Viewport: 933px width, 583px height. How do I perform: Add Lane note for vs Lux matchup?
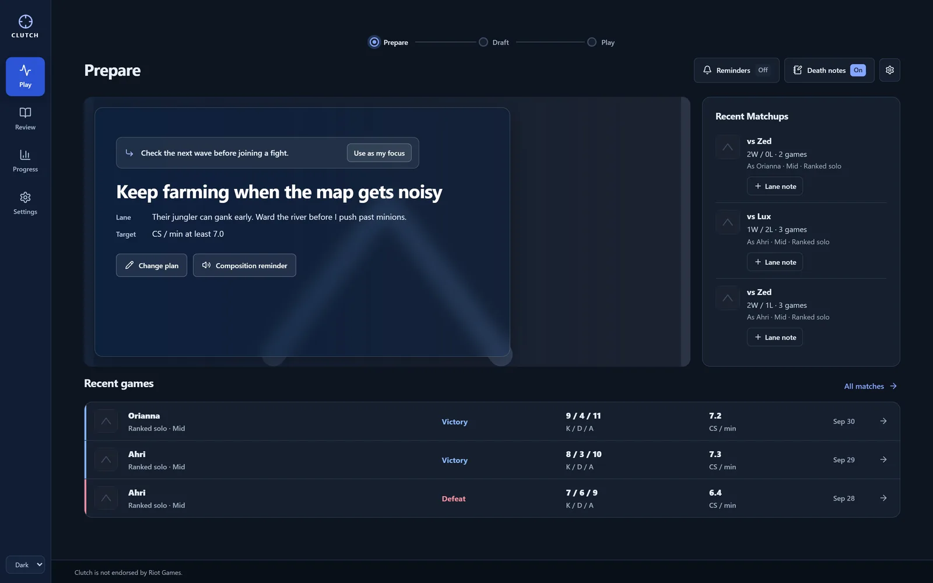point(775,262)
